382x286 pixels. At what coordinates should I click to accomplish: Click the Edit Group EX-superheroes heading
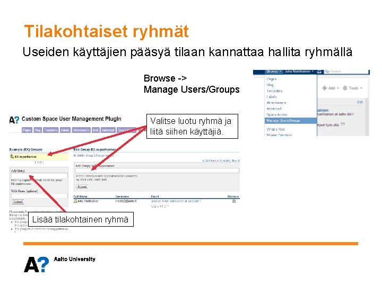tap(94, 149)
